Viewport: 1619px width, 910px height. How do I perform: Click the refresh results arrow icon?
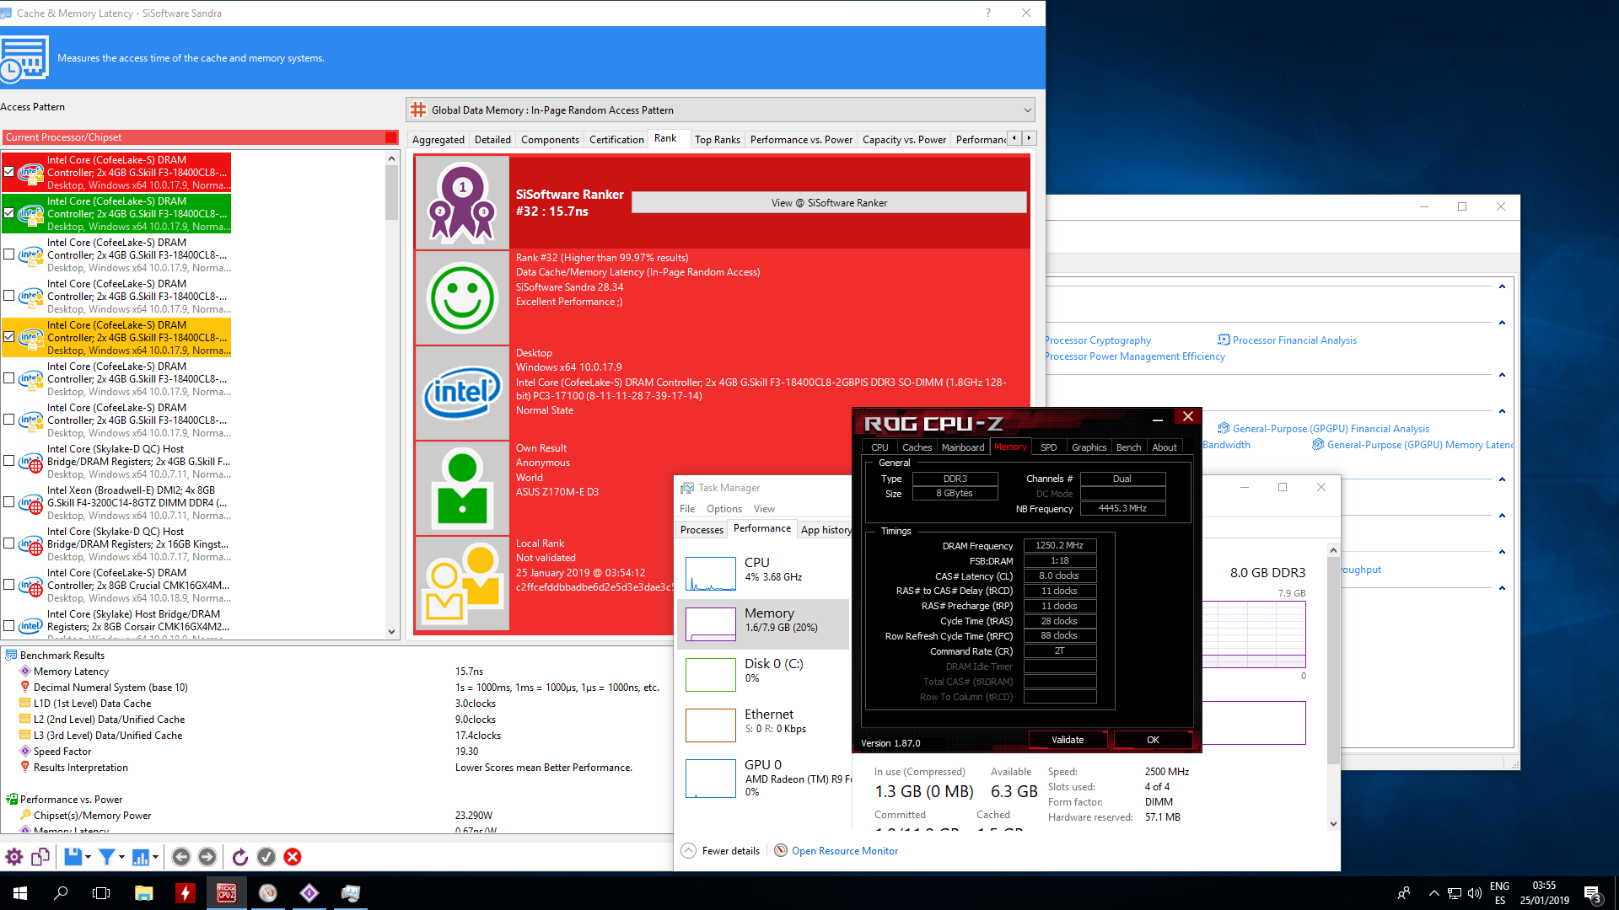tap(240, 857)
